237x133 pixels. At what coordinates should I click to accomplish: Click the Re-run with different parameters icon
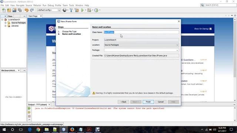pyautogui.click(x=29, y=112)
